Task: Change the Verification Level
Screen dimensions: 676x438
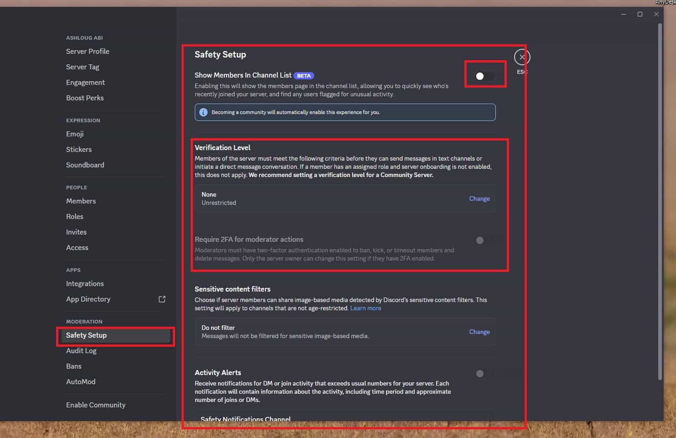Action: (x=479, y=198)
